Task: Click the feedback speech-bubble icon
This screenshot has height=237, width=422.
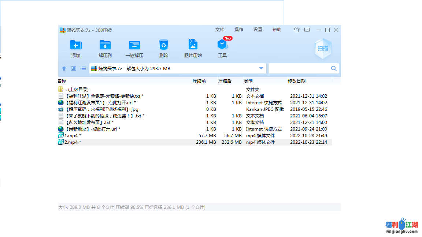Action: [307, 30]
